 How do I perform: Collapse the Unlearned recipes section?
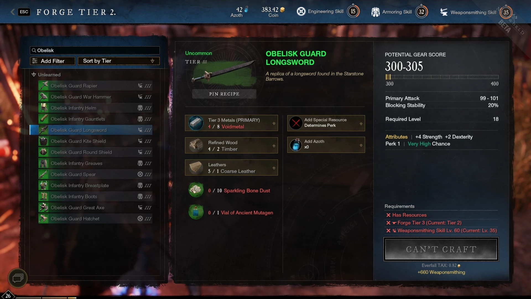34,74
